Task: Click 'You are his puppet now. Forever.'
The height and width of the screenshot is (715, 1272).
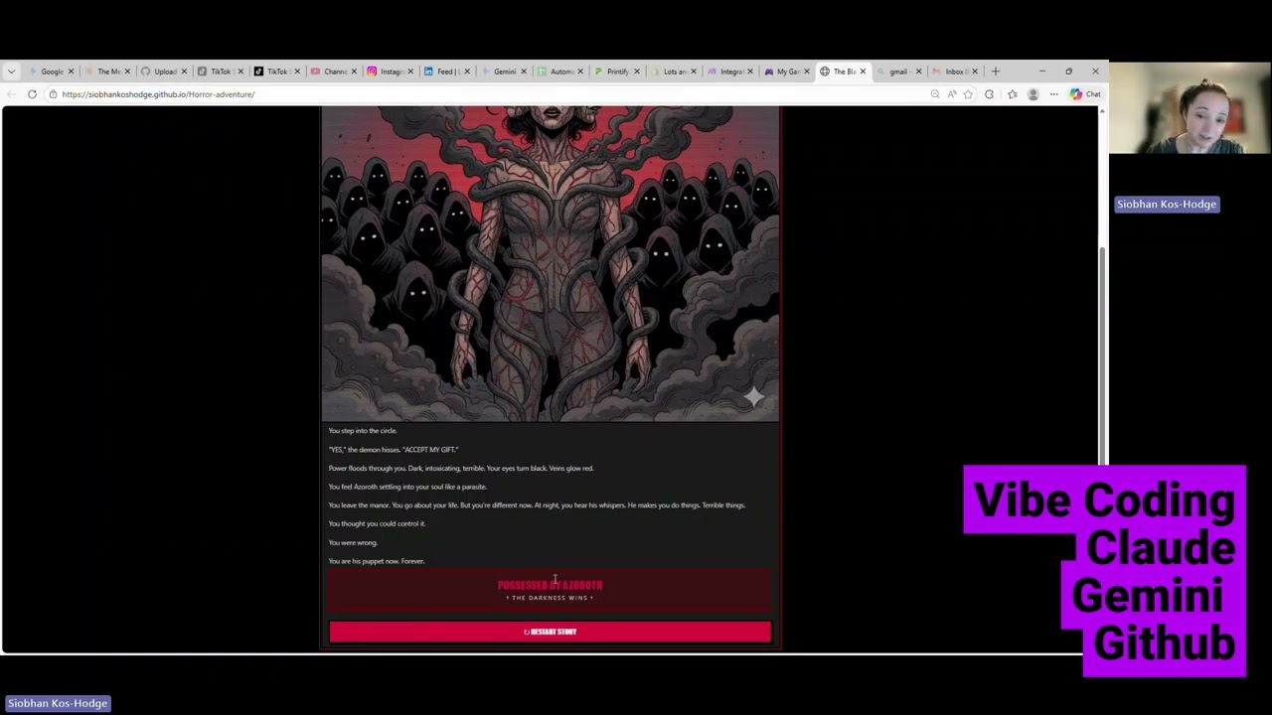Action: click(377, 561)
